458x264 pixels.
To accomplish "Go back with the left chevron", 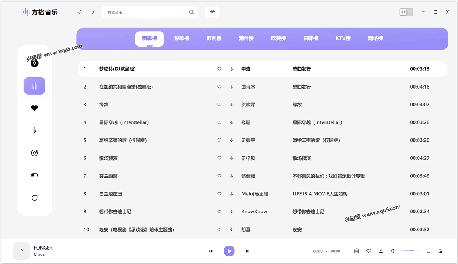I will point(79,12).
